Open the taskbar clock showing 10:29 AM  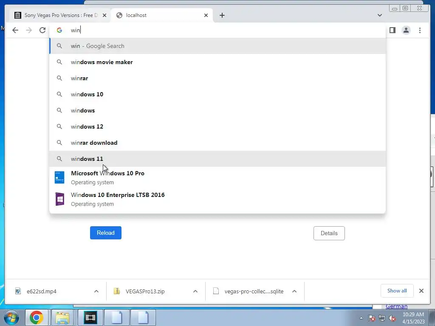pyautogui.click(x=413, y=318)
